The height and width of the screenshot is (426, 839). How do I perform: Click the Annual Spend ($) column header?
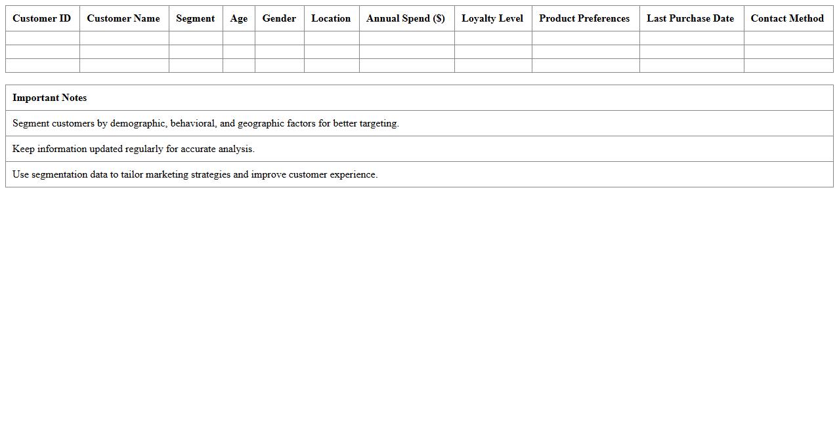406,18
